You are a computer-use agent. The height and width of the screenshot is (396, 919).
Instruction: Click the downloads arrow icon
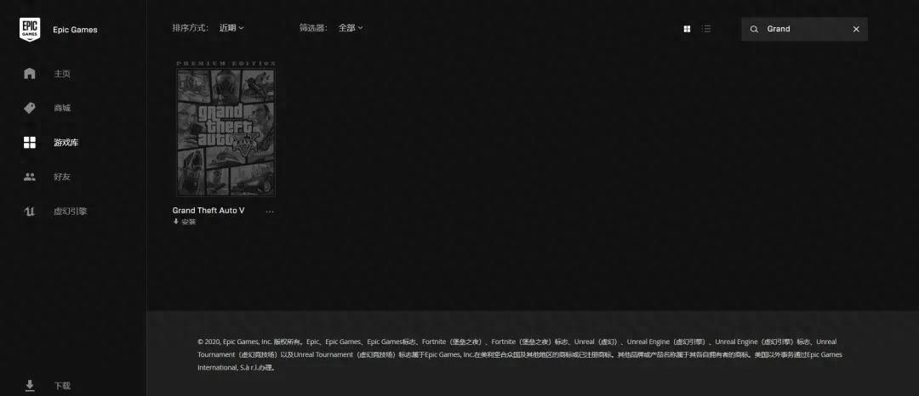click(30, 385)
